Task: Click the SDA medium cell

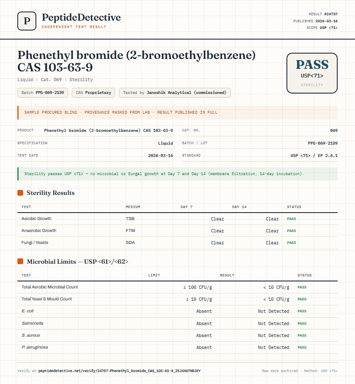Action: click(130, 243)
